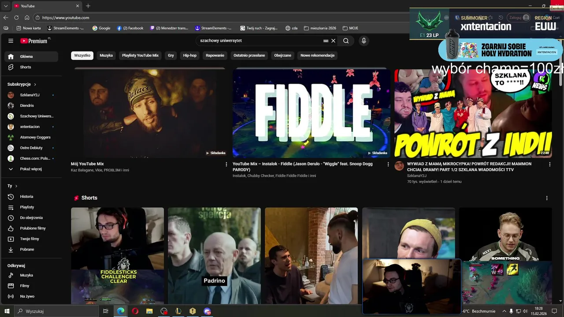This screenshot has width=564, height=317.
Task: Open the Shorts shelf three-dot options menu
Action: (x=547, y=198)
